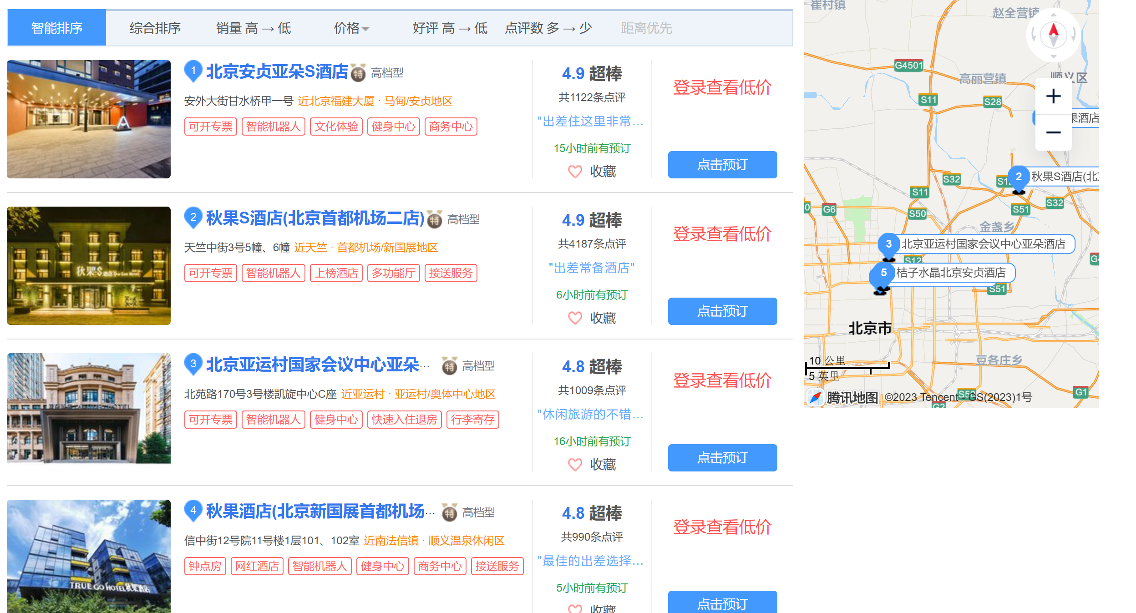Click map label 桔子水晶北京安贞酒店

pos(951,273)
